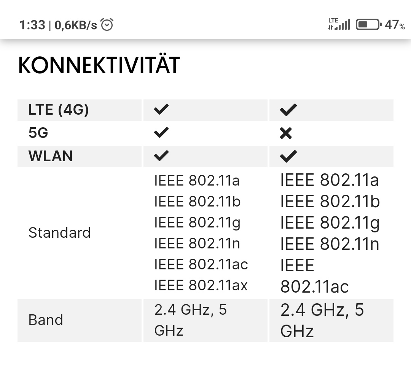Click the 47% battery percentage text
The height and width of the screenshot is (365, 411).
[x=395, y=25]
